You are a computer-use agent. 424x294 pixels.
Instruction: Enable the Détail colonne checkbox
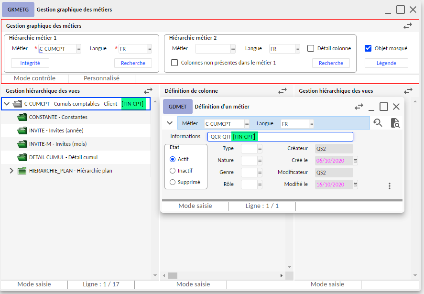311,48
